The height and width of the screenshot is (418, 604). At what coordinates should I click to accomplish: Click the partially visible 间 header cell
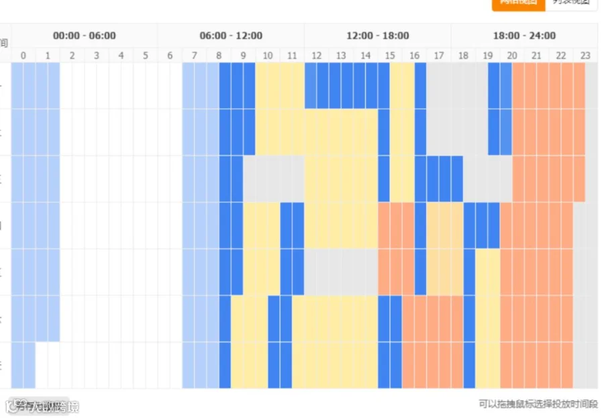click(5, 43)
